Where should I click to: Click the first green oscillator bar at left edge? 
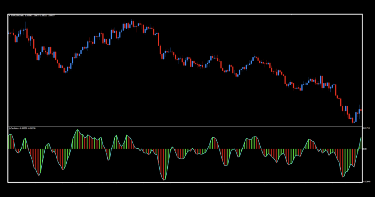[9, 141]
